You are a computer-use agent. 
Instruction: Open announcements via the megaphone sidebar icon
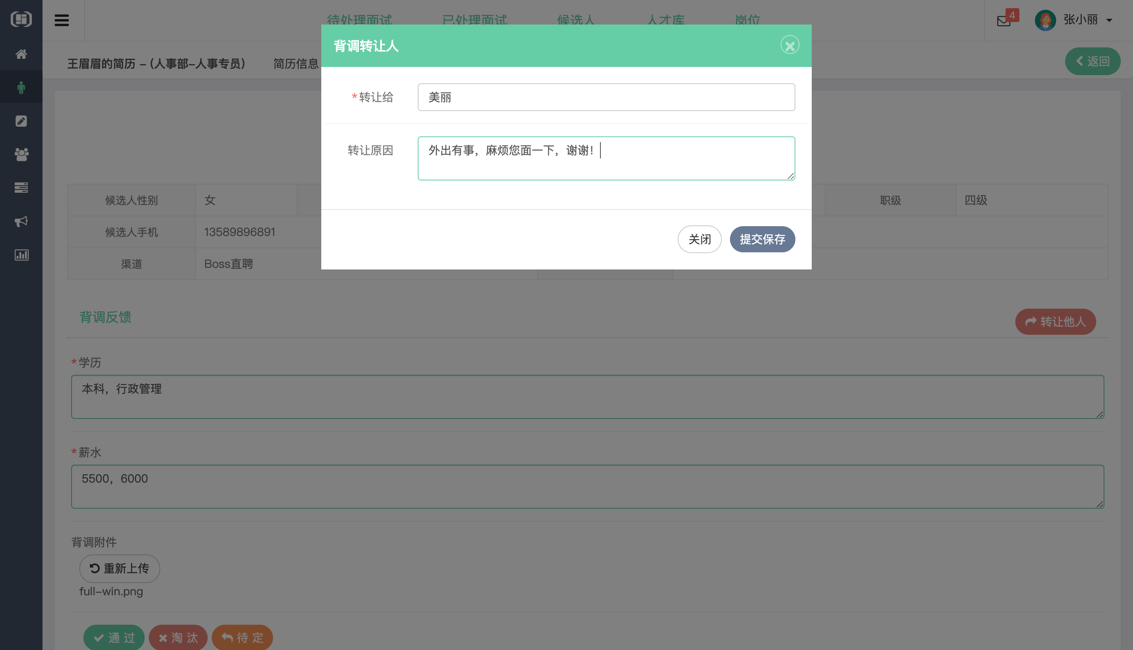[21, 221]
